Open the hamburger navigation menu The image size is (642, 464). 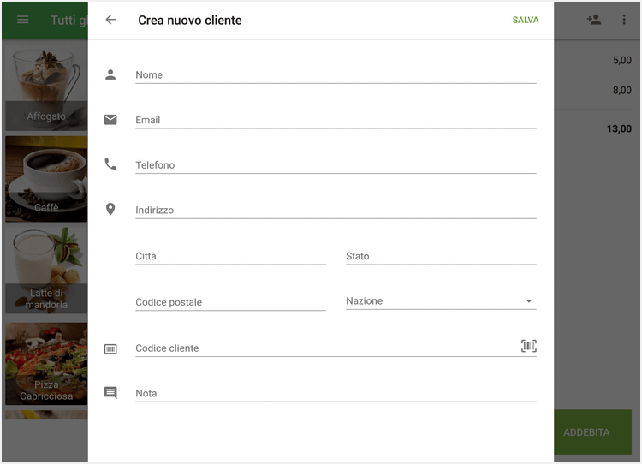[x=23, y=20]
